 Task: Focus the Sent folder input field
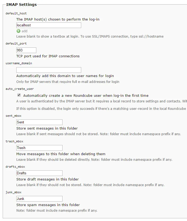39,122
